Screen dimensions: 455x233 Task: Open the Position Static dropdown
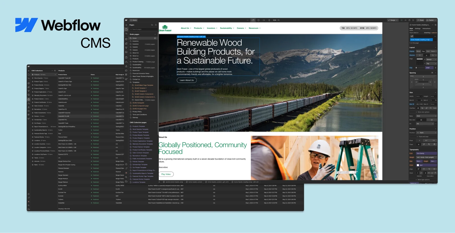click(x=427, y=133)
